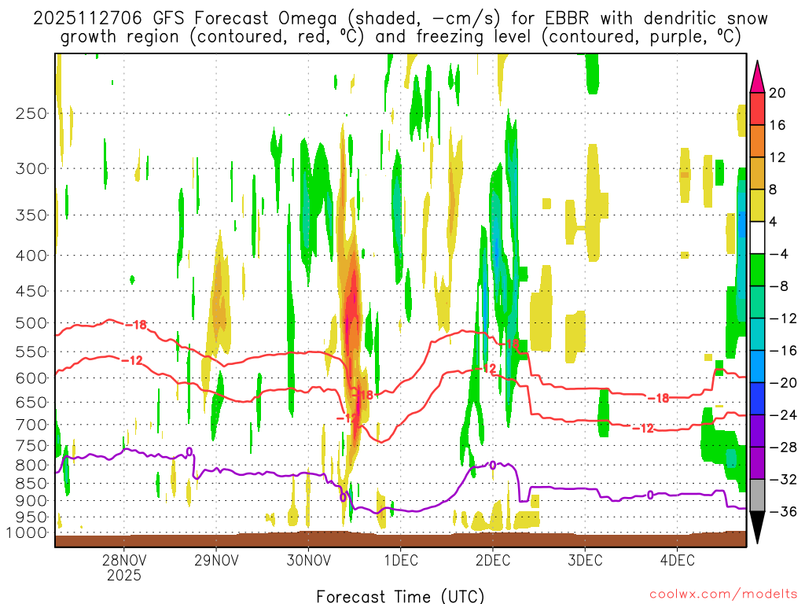Click the 1000 pressure level label
The height and width of the screenshot is (604, 805).
click(x=27, y=532)
